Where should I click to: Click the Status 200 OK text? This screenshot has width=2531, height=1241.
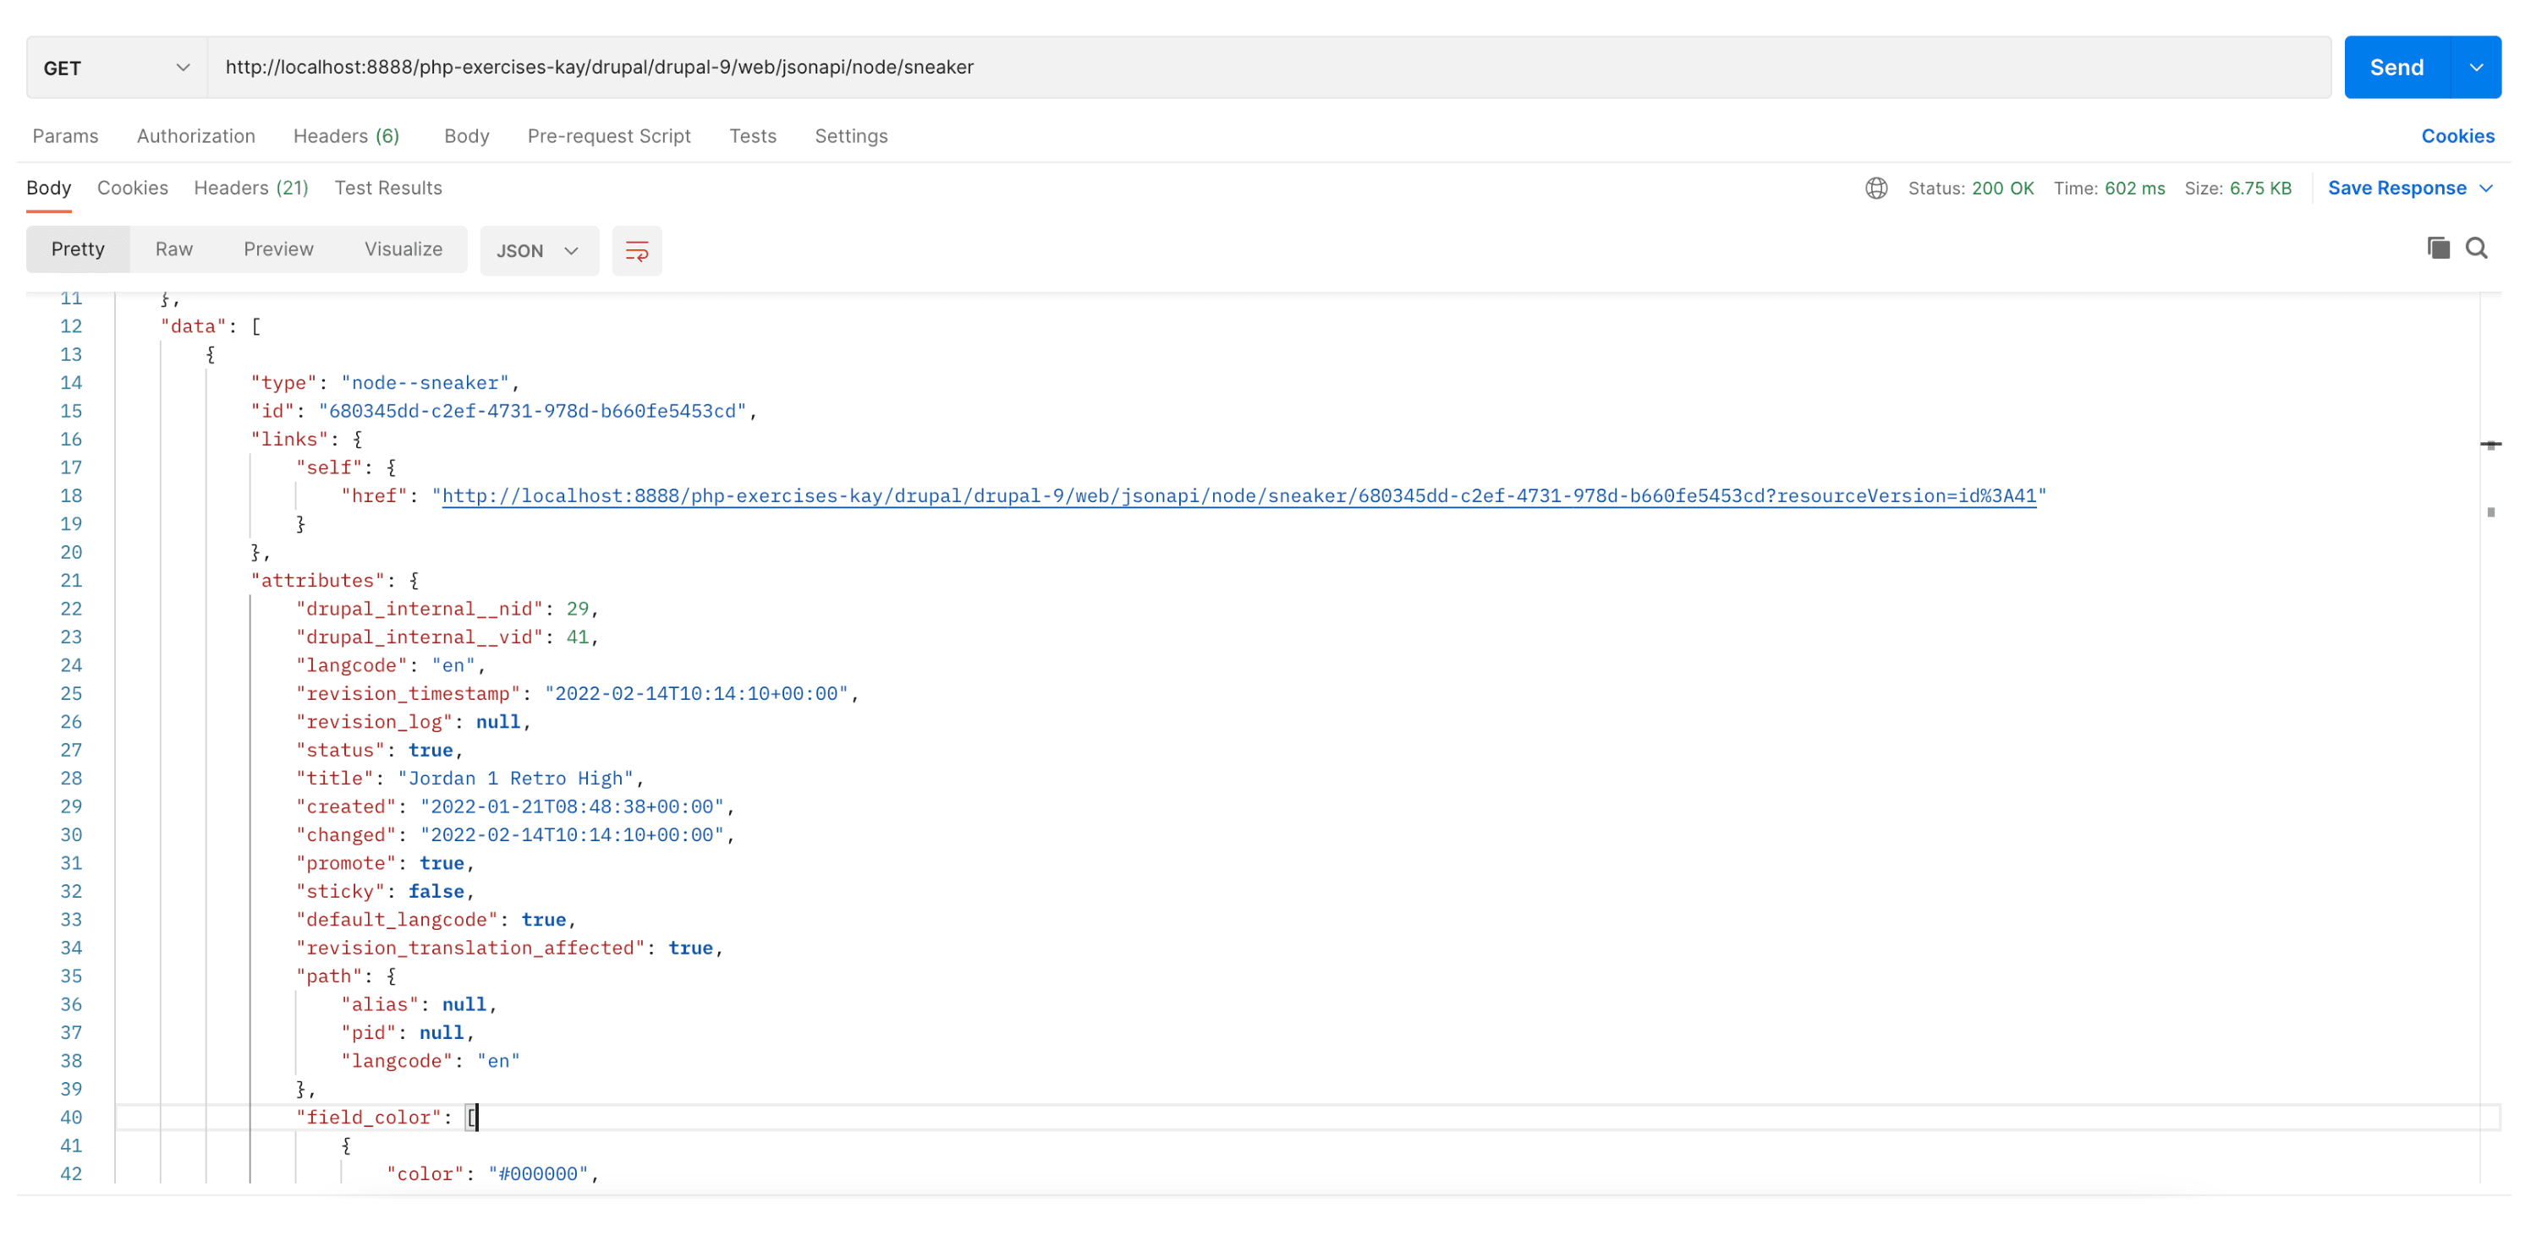[1970, 188]
